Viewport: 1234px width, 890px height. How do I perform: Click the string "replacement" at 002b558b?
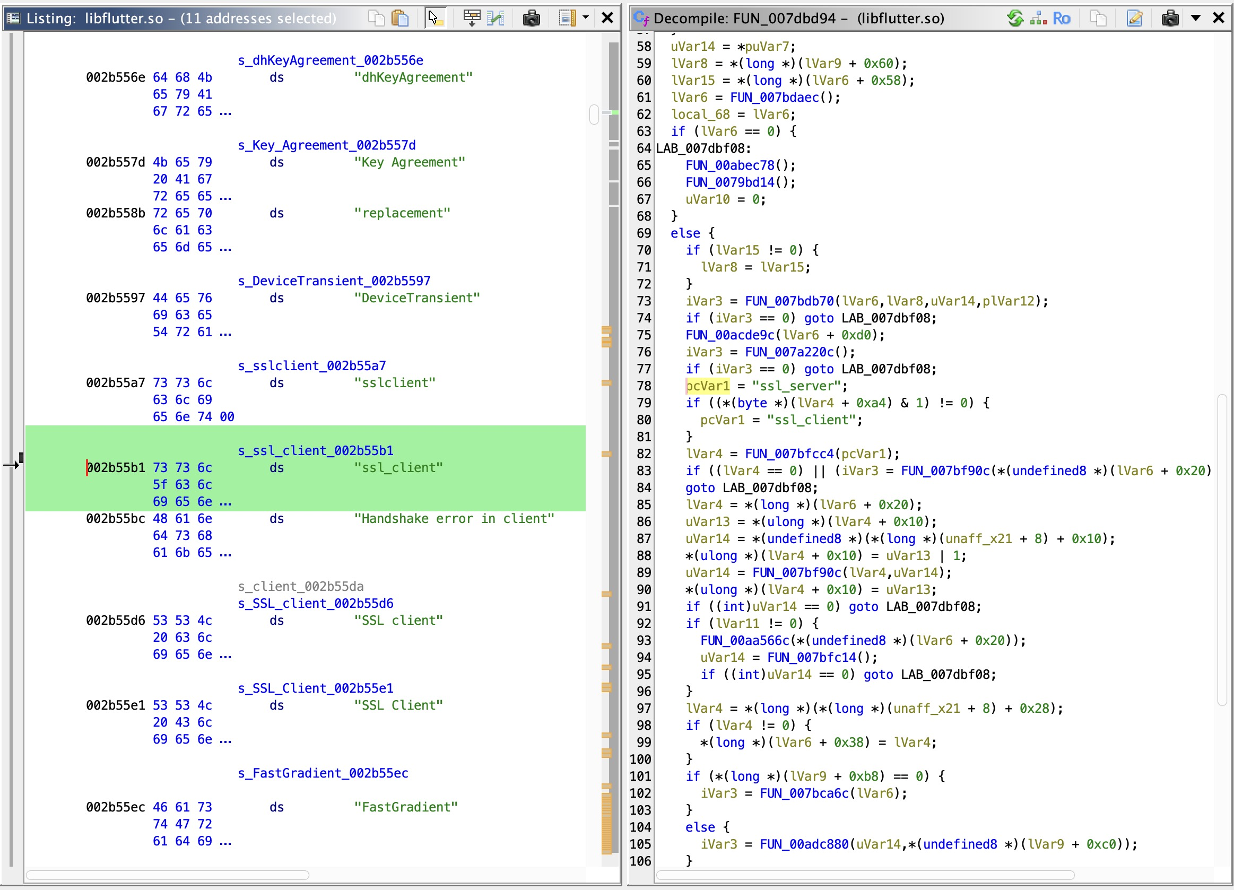pyautogui.click(x=402, y=213)
